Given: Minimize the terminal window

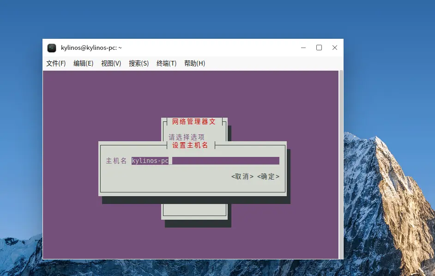Looking at the screenshot, I should click(303, 48).
